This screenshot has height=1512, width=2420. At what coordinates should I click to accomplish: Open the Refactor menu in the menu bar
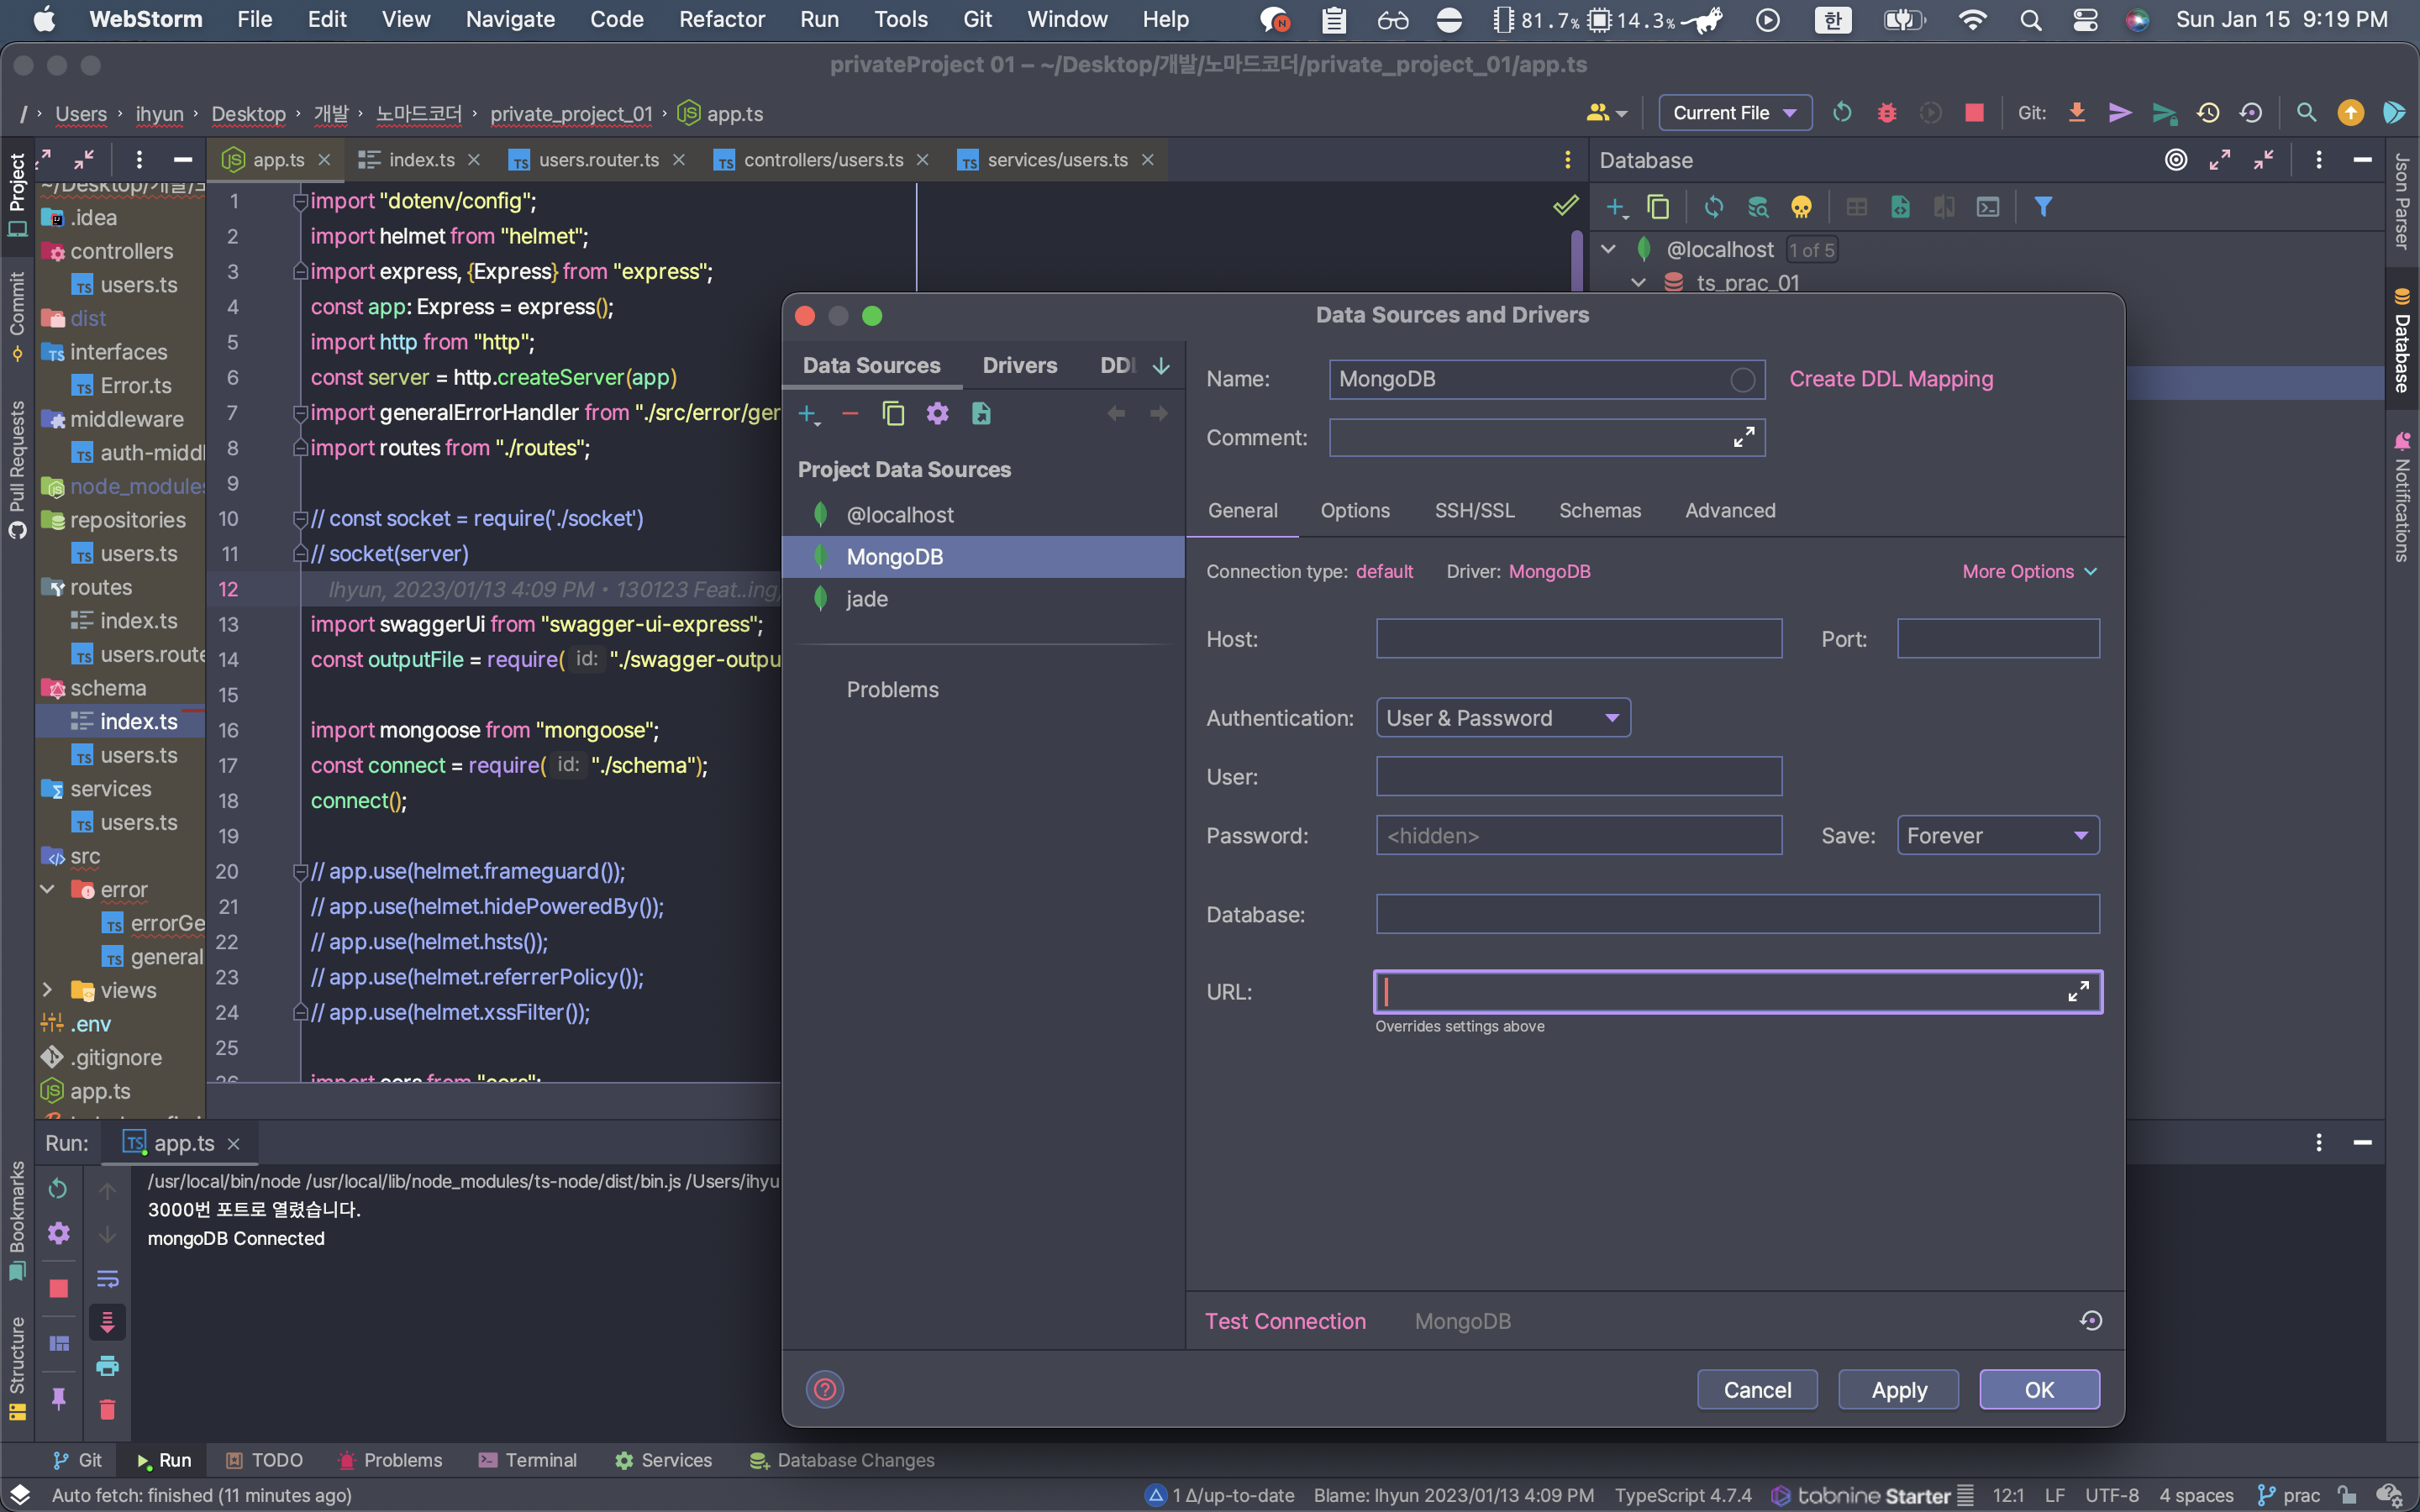[x=721, y=19]
